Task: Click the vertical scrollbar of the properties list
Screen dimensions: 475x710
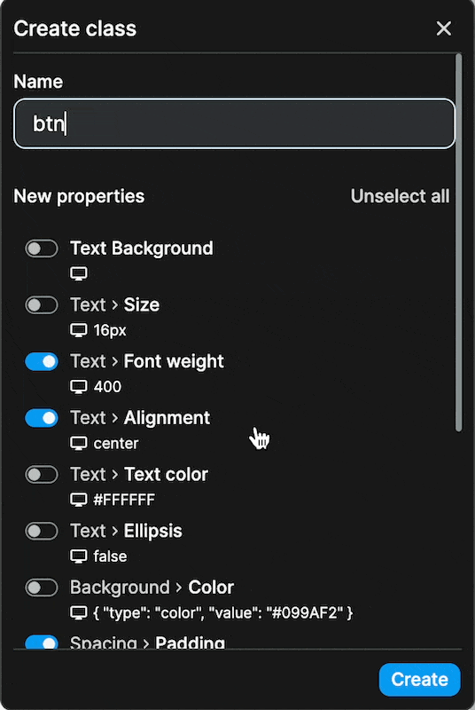Action: [x=459, y=242]
